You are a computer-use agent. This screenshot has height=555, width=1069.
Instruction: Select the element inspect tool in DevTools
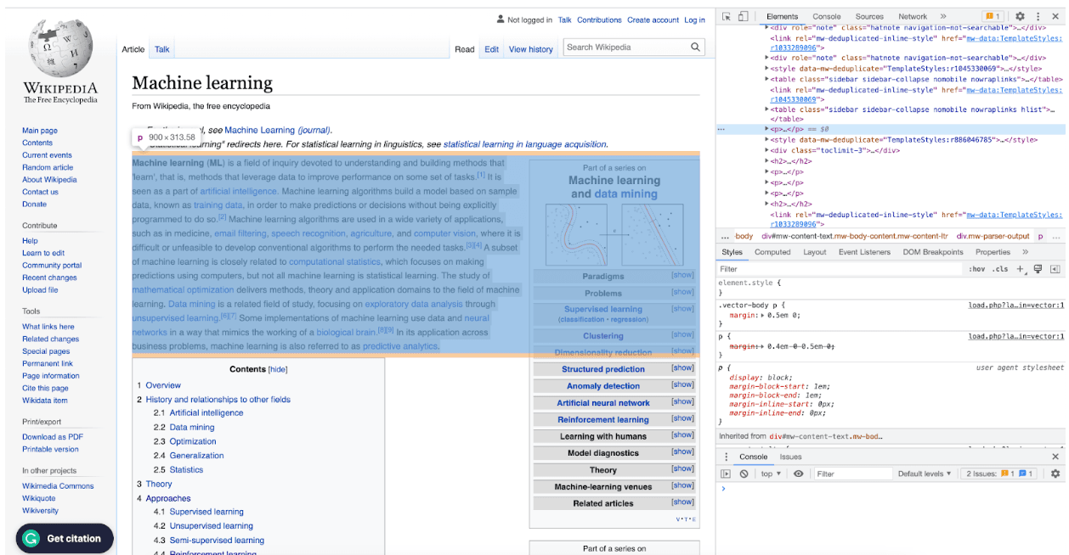pyautogui.click(x=727, y=16)
